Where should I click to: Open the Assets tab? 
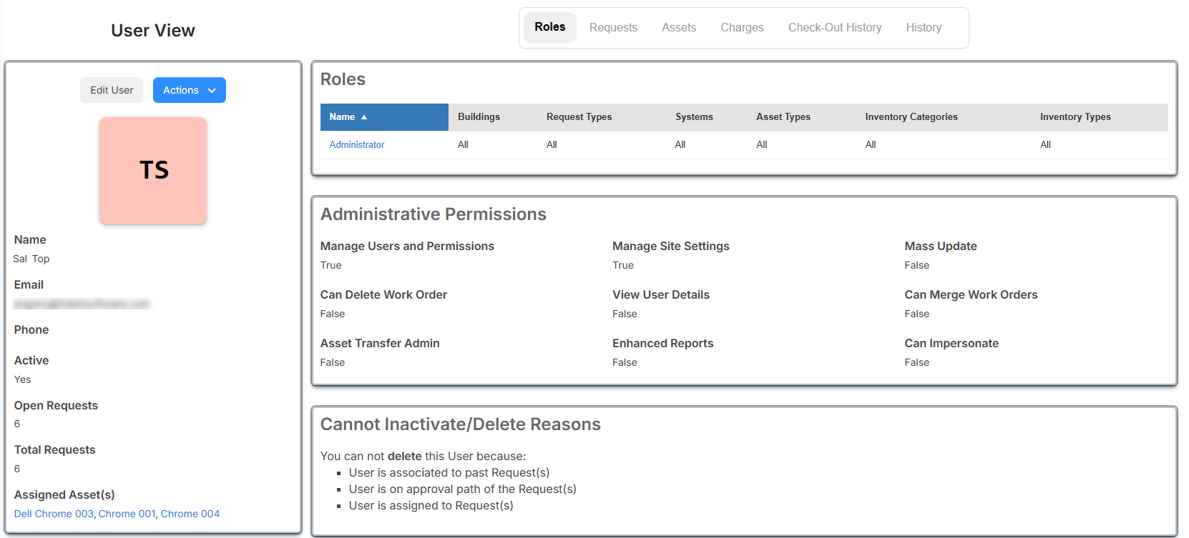678,28
